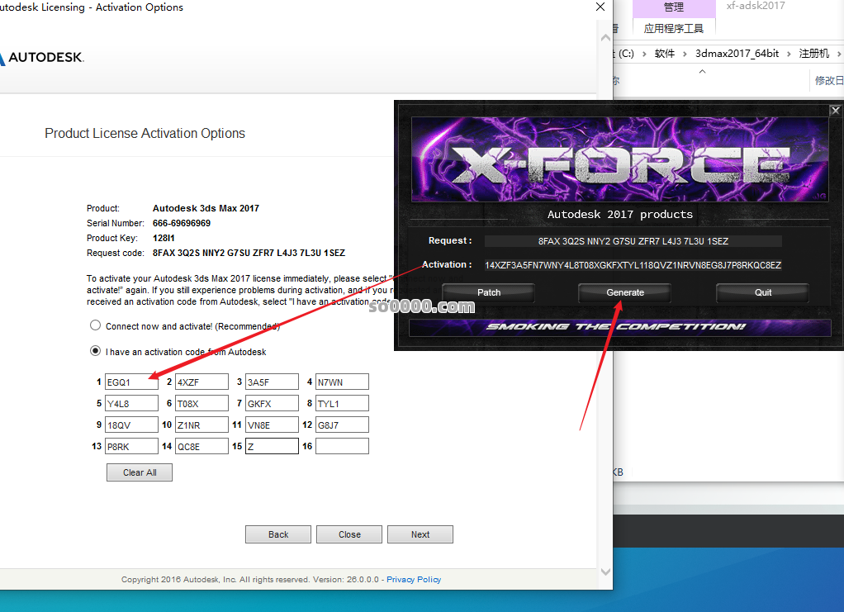
Task: Click the 3dmax2017_64bit folder in the address bar
Action: (x=737, y=54)
